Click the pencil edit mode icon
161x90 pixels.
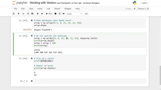click(x=135, y=9)
